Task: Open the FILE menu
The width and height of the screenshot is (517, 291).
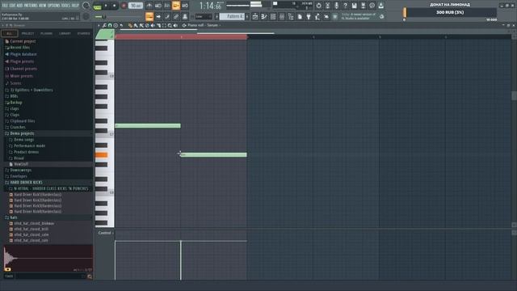Action: tap(5, 6)
